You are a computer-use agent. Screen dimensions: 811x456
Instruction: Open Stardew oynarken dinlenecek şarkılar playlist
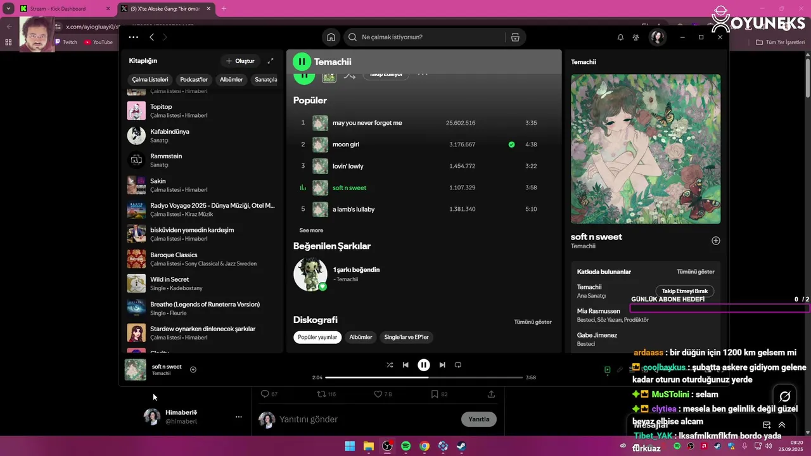point(201,333)
